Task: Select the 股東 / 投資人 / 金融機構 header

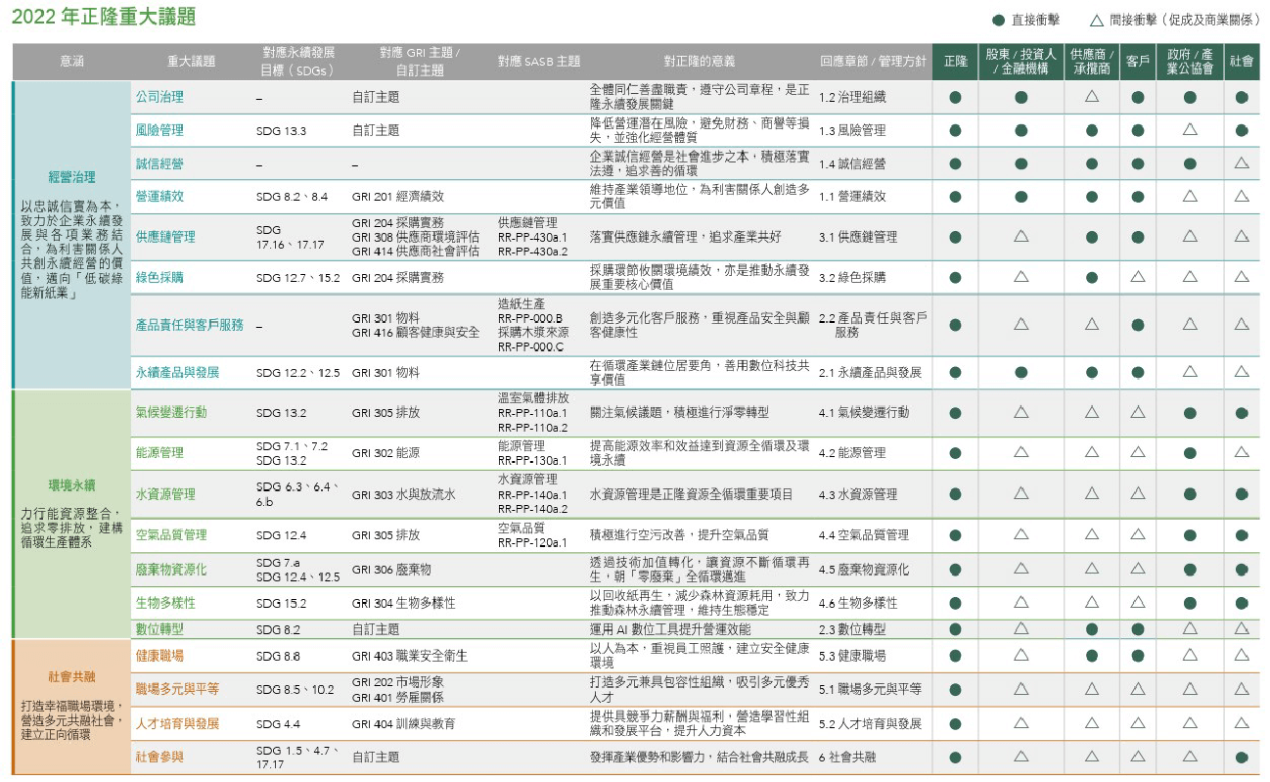Action: [1021, 62]
